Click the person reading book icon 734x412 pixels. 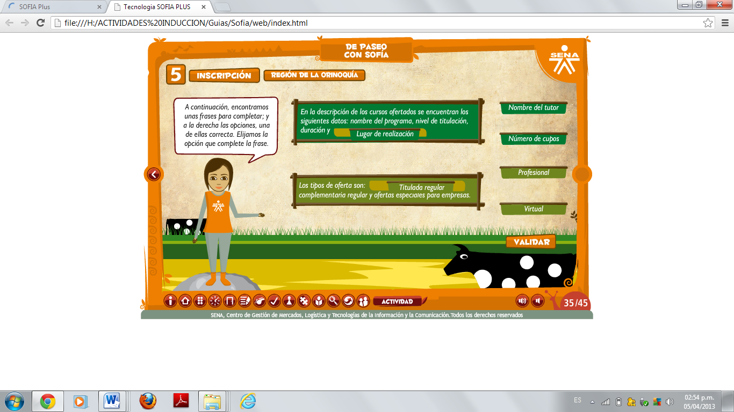[x=319, y=301]
